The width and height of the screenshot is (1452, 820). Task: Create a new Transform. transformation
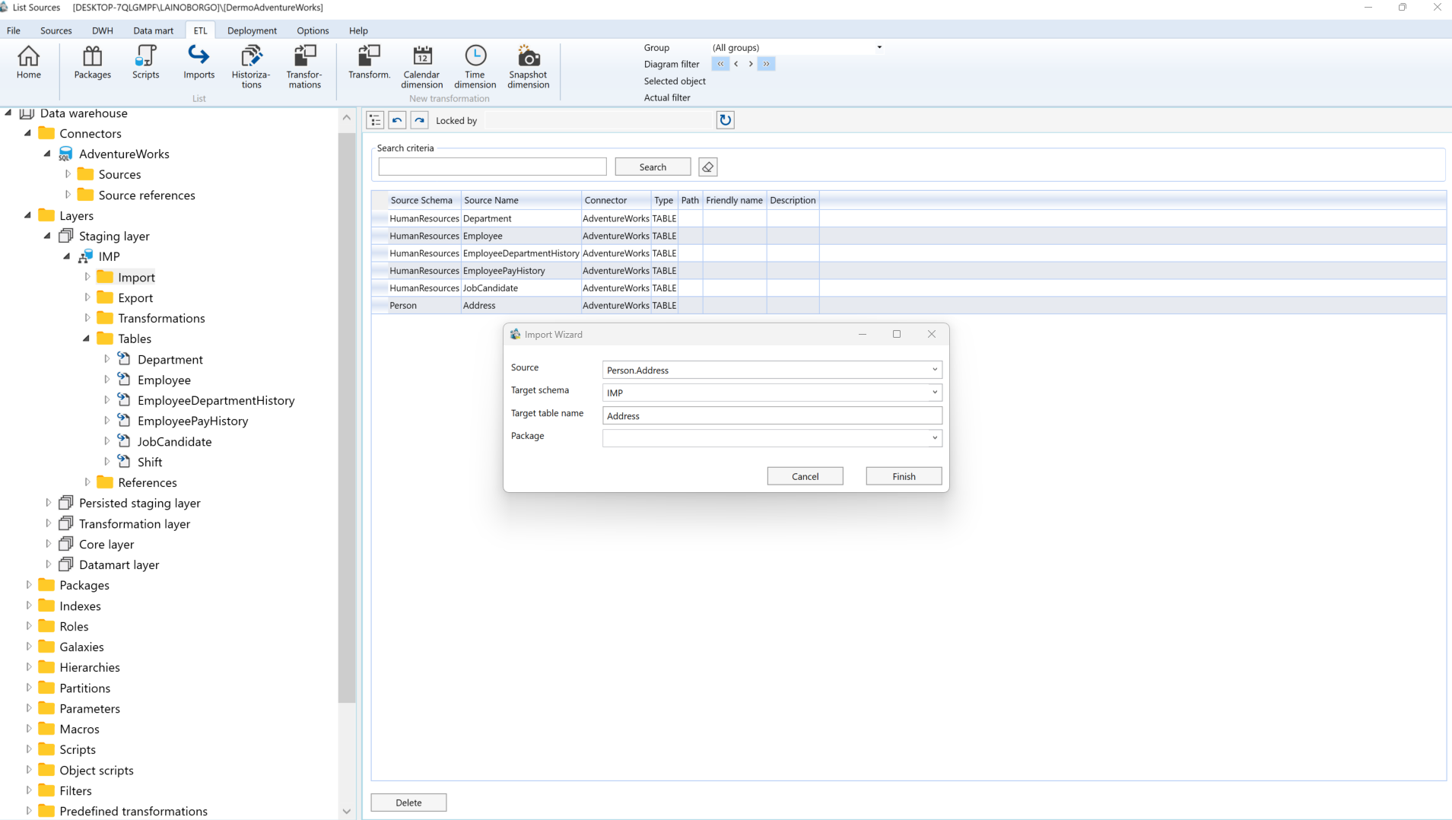[369, 62]
